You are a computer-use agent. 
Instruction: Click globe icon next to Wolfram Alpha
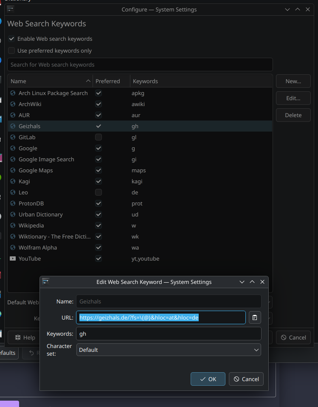coord(13,247)
